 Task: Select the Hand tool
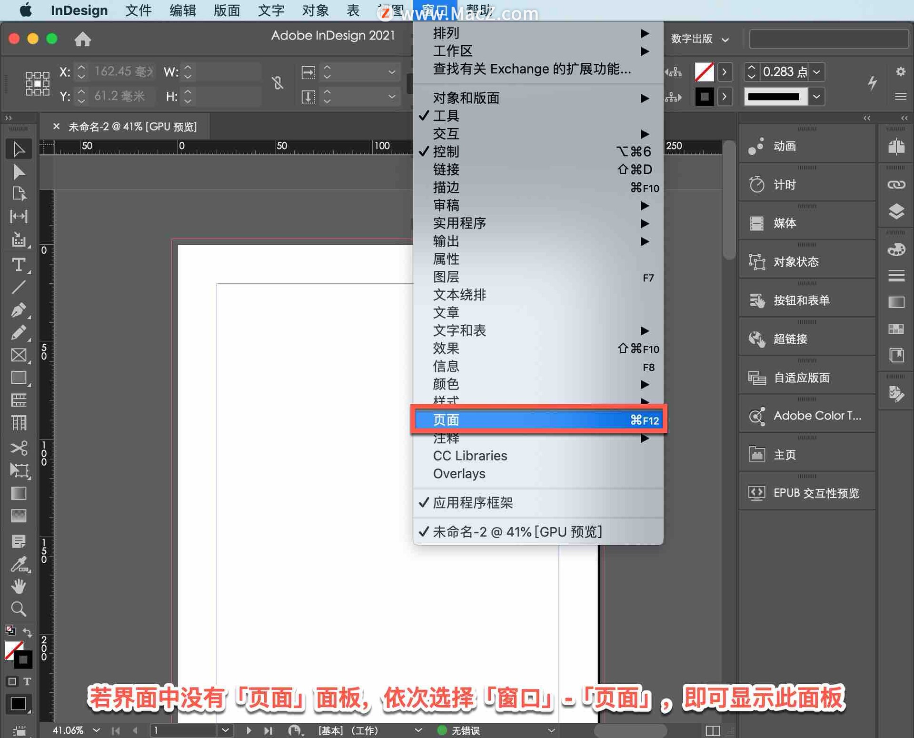[19, 586]
